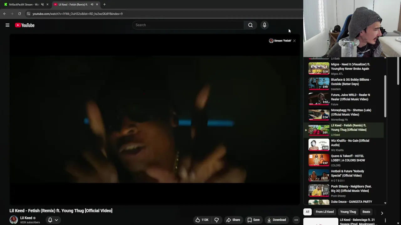Play Moneybagg Yo Shottas (Lala) thumbnail
The image size is (401, 225).
coord(319,114)
